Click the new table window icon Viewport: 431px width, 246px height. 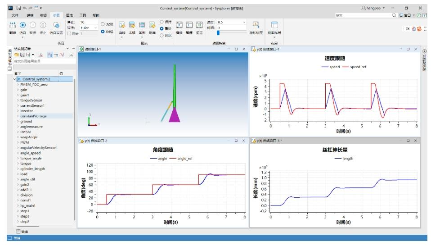point(132,25)
